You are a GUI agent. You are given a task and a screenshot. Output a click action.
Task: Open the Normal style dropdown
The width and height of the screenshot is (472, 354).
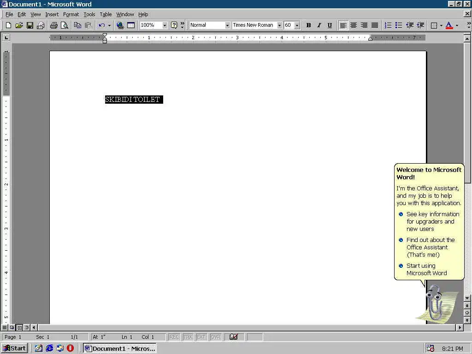coord(227,25)
